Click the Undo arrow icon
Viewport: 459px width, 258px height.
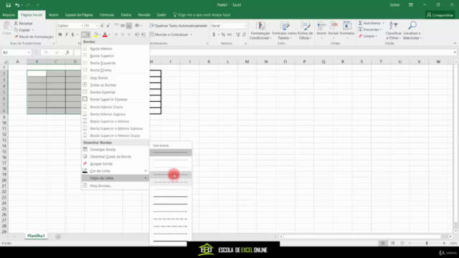pyautogui.click(x=17, y=5)
